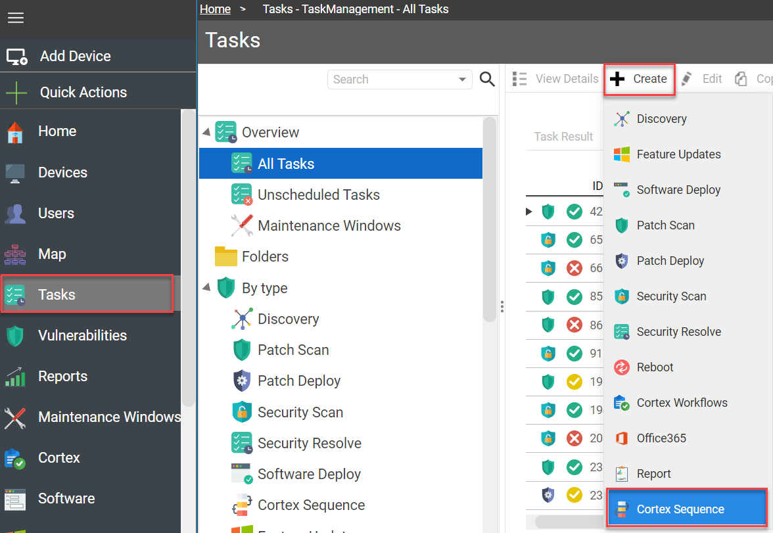This screenshot has height=533, width=773.
Task: Click the Add Device monitor icon
Action: tap(17, 57)
